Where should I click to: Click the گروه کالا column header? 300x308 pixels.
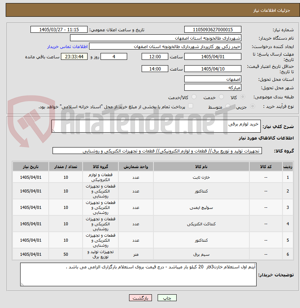(101, 167)
